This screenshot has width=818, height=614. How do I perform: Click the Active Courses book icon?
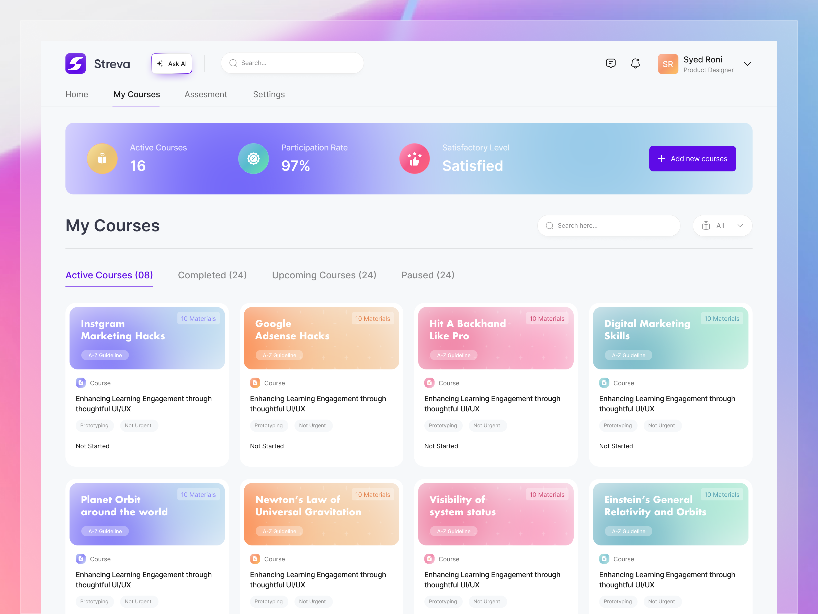click(x=103, y=158)
